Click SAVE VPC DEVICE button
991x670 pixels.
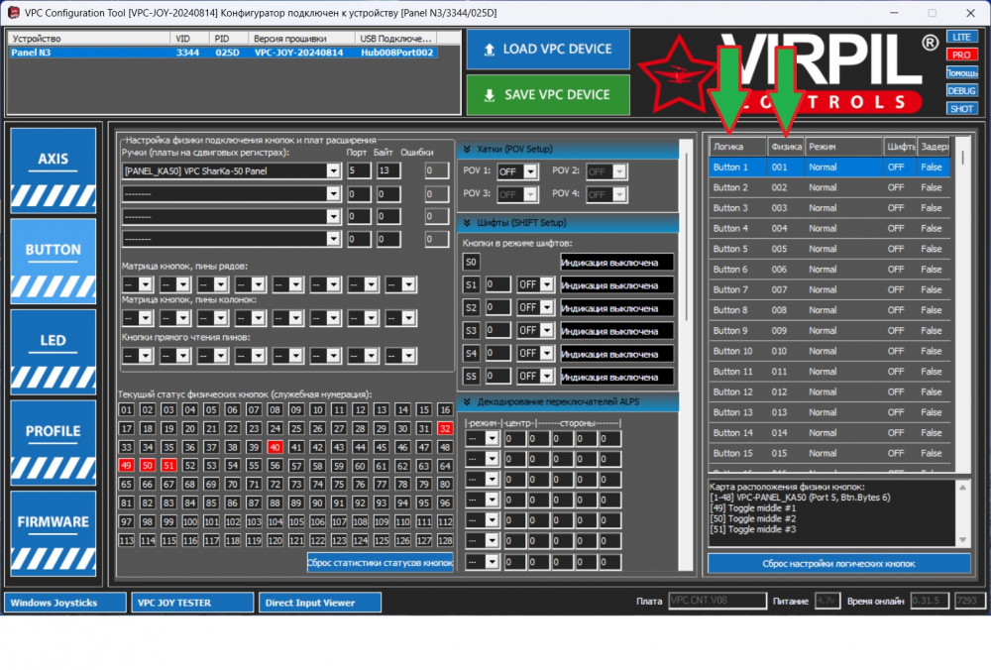pyautogui.click(x=548, y=95)
